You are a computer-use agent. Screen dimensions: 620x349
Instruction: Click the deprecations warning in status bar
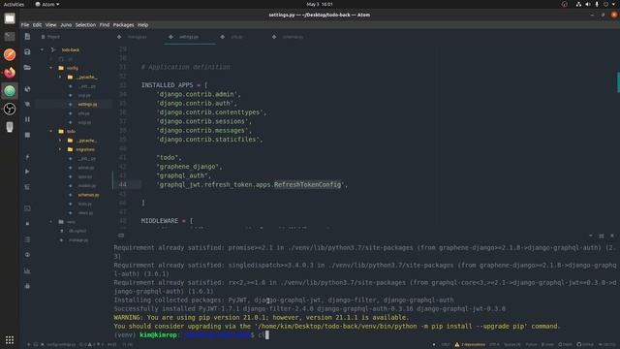(x=470, y=345)
